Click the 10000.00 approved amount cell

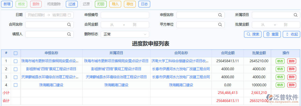[x=259, y=85]
